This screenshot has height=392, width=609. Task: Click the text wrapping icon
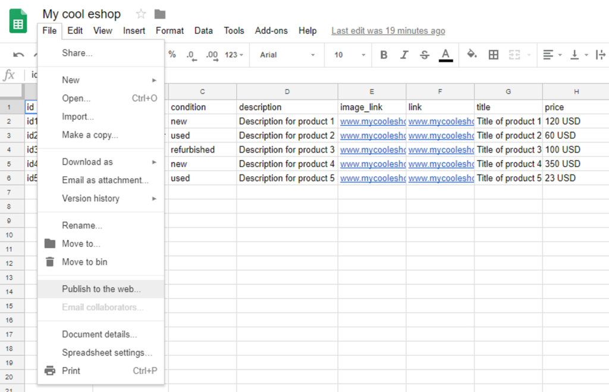[601, 55]
